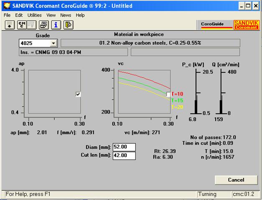This screenshot has height=200, width=262.
Task: Open the CMC material classification tool
Action: coord(22,25)
